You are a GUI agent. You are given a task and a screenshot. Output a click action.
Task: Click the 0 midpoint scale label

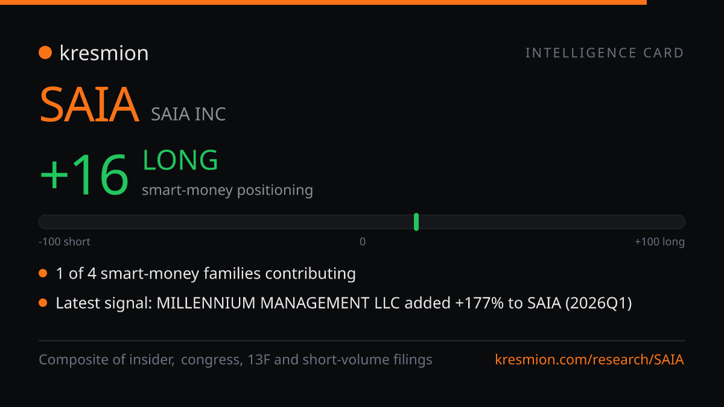click(363, 242)
